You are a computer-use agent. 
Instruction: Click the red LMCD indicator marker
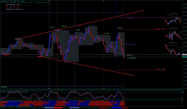(x=18, y=7)
